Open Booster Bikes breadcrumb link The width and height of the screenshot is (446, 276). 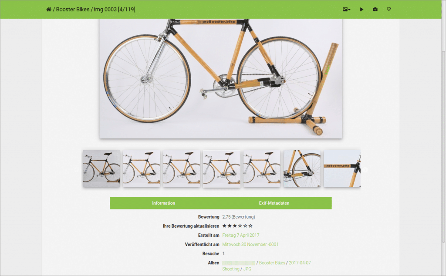coord(73,10)
